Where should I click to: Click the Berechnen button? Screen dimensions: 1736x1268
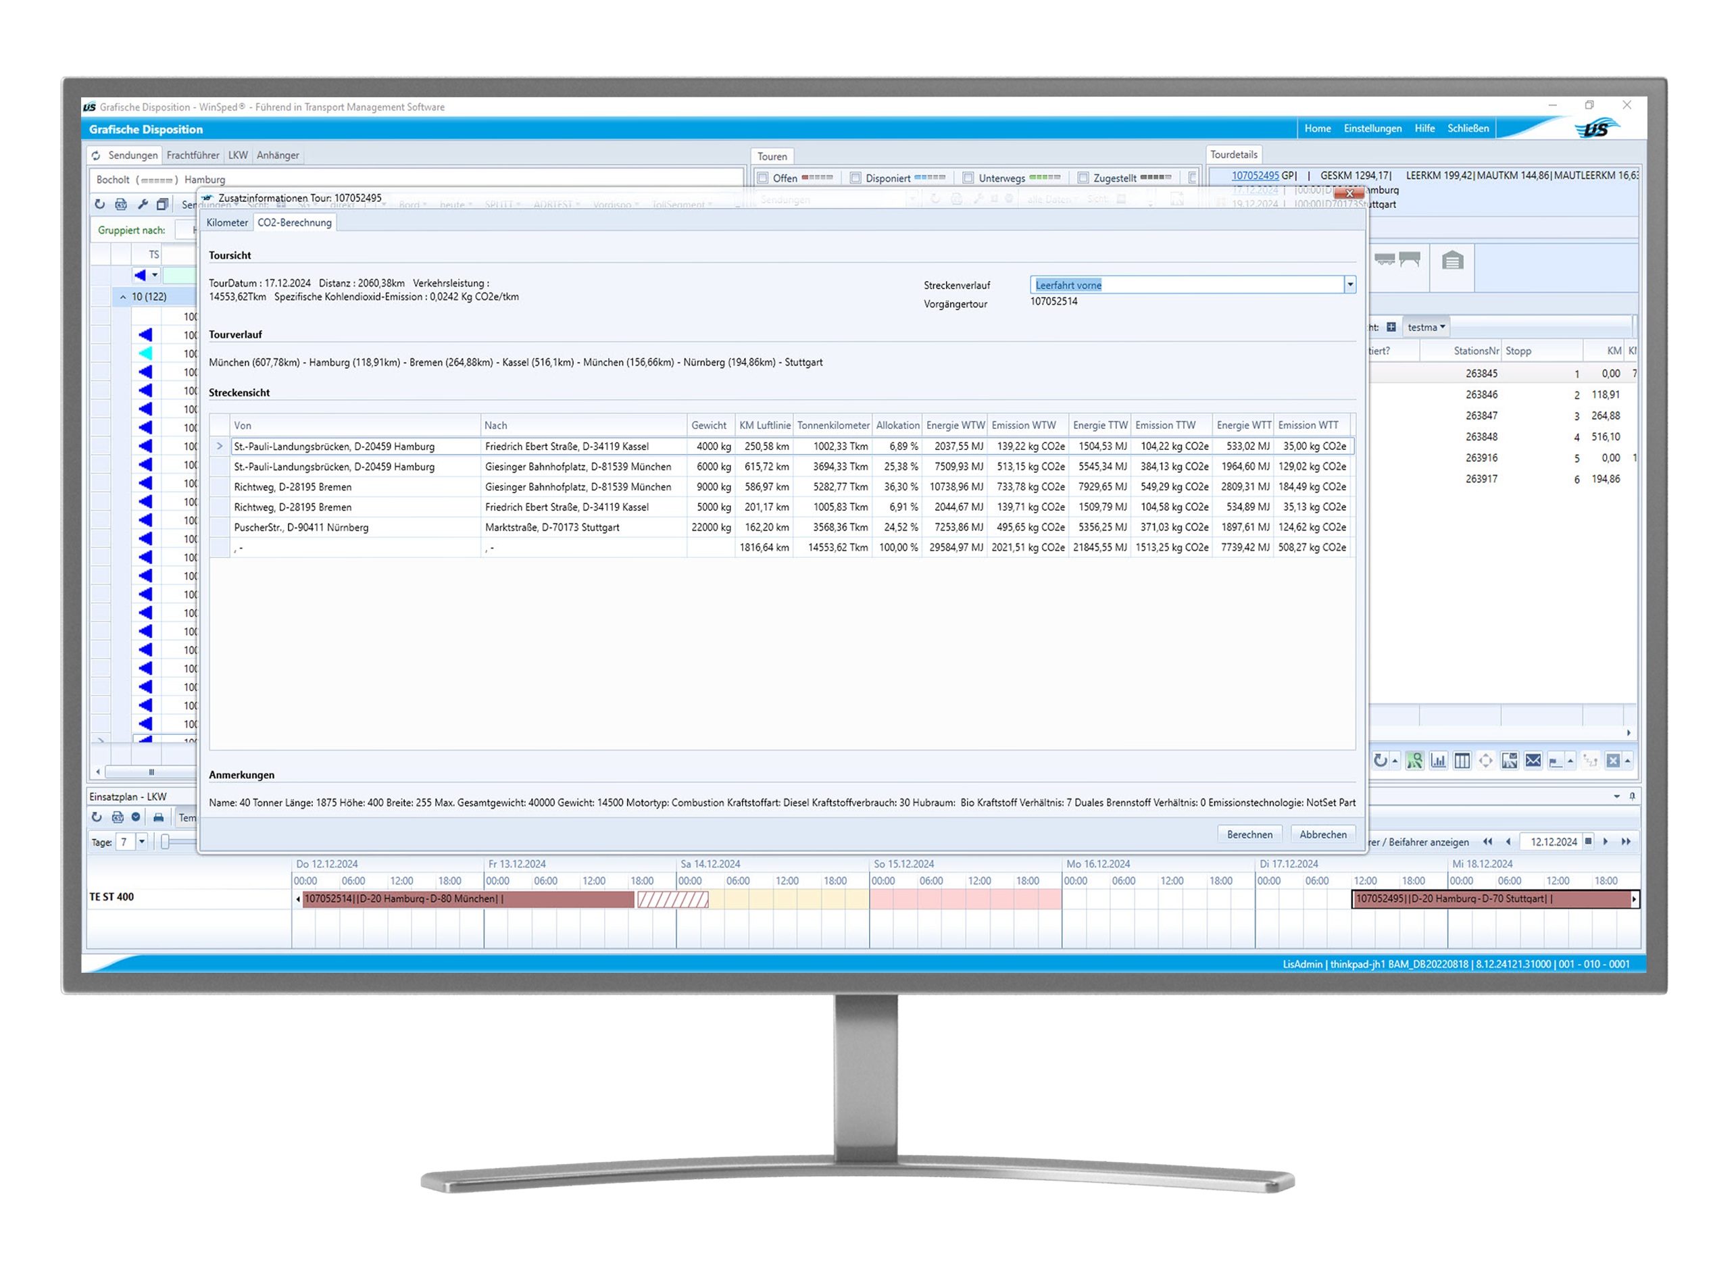click(x=1250, y=835)
